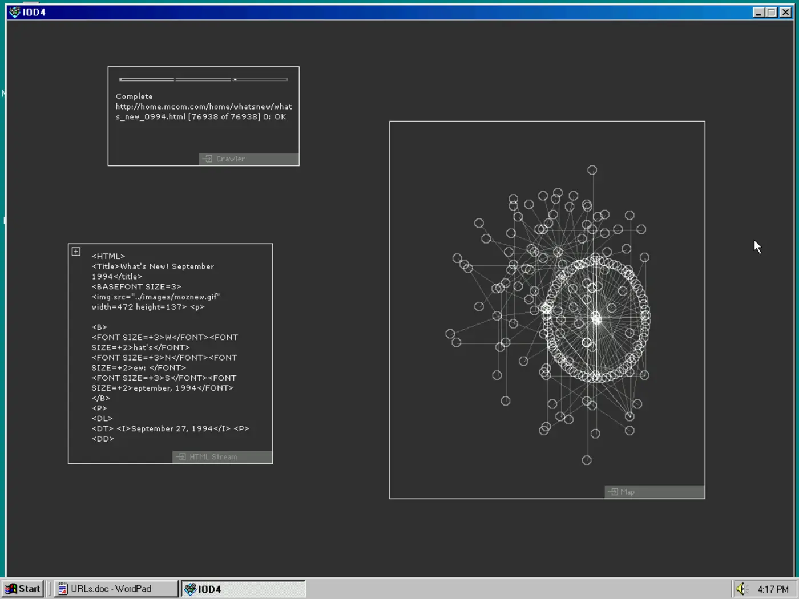Click the IOD4 gem icon on the taskbar
Viewport: 799px width, 599px height.
tap(189, 589)
